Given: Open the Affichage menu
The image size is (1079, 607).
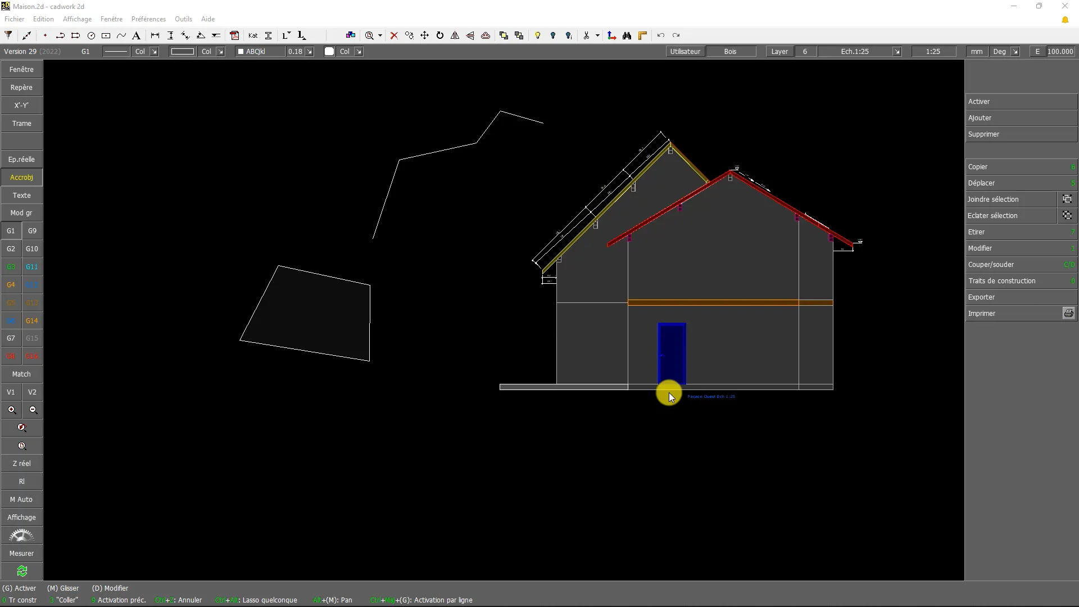Looking at the screenshot, I should (x=77, y=19).
